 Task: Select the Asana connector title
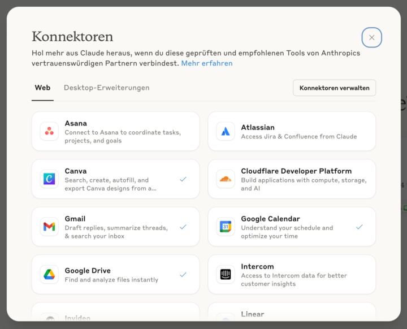pyautogui.click(x=76, y=123)
